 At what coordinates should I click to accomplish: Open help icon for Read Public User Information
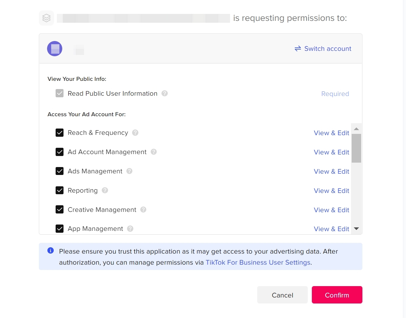165,93
